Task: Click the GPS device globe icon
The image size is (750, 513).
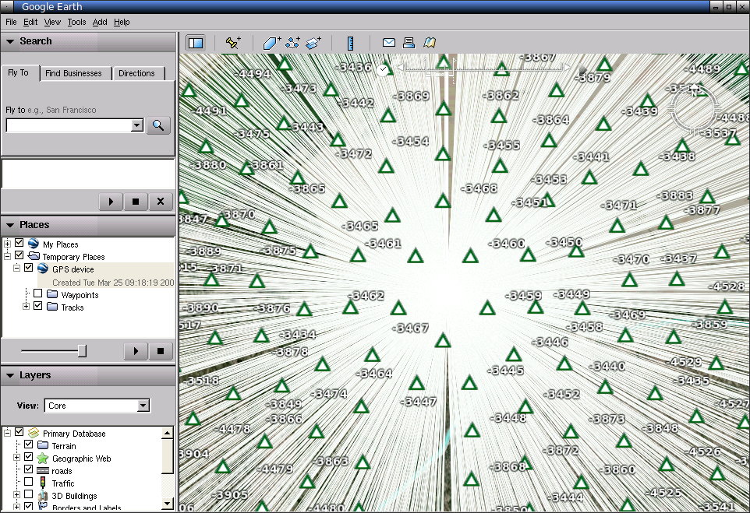Action: (43, 269)
